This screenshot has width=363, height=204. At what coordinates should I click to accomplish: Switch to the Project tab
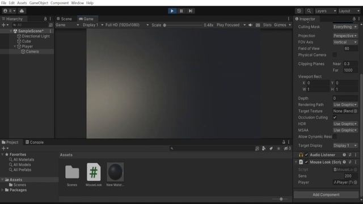10,142
